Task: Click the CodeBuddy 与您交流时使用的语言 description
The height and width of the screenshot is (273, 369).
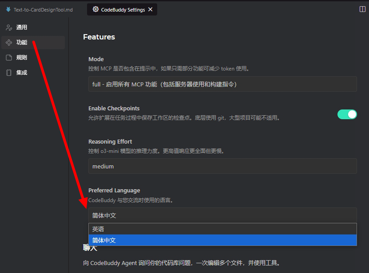Action: [x=131, y=200]
